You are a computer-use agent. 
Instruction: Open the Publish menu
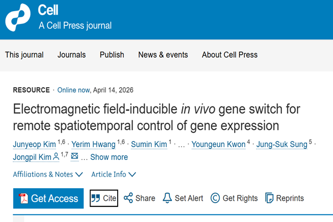[x=112, y=55]
